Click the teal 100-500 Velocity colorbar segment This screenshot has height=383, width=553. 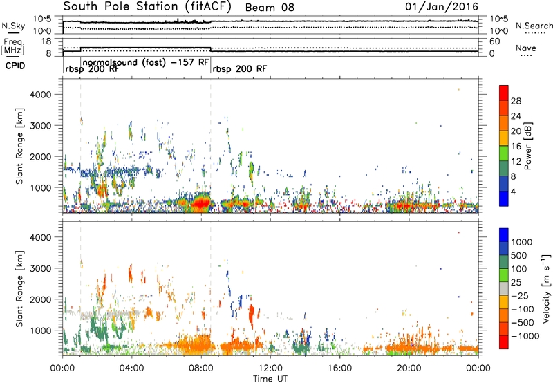tap(504, 262)
